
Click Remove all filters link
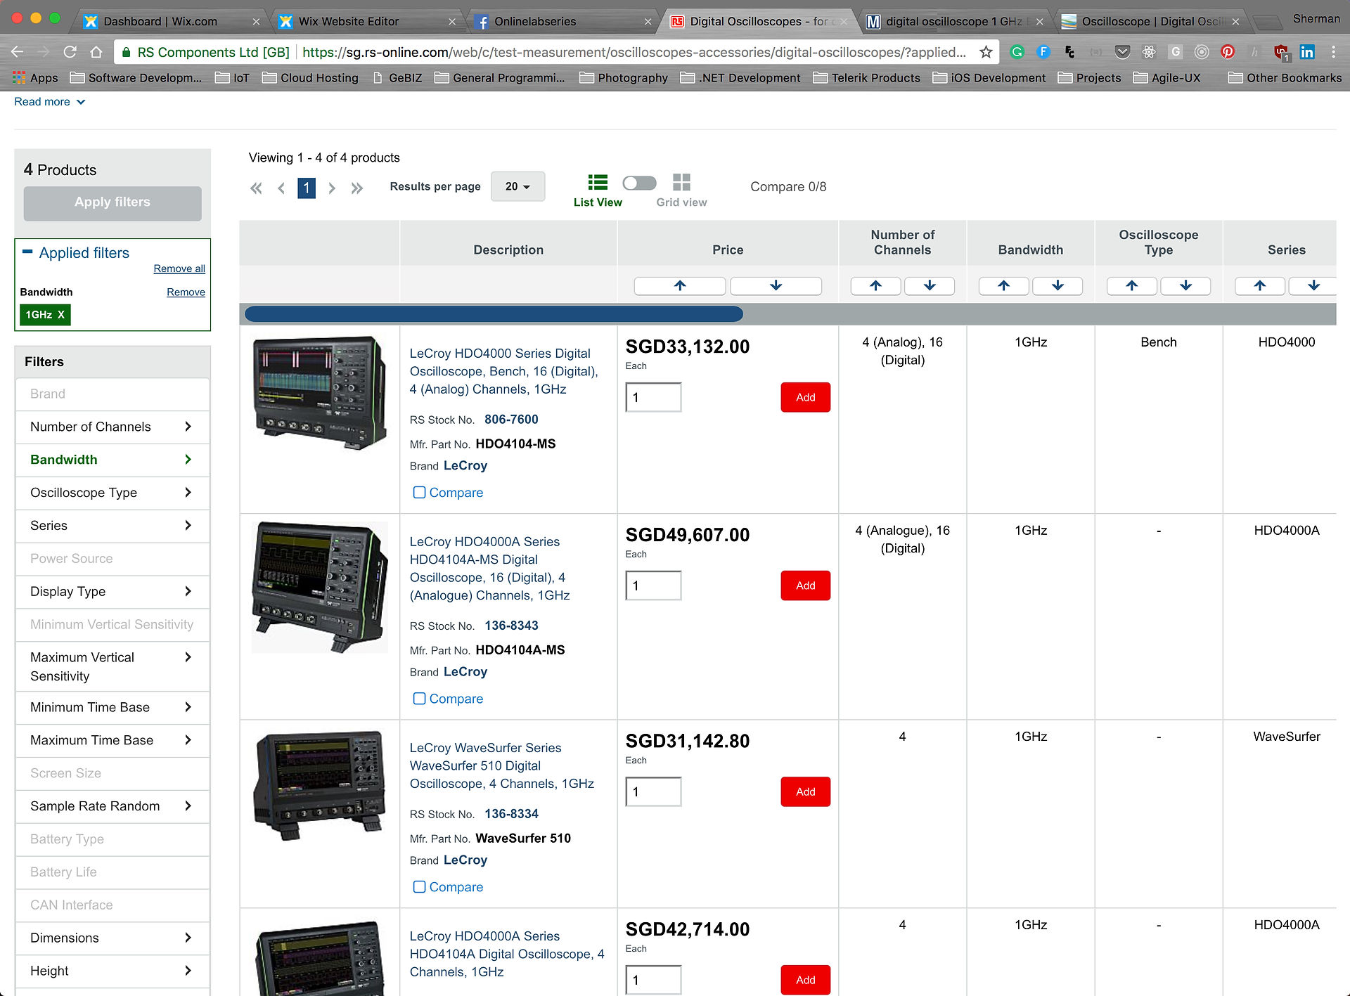coord(179,269)
